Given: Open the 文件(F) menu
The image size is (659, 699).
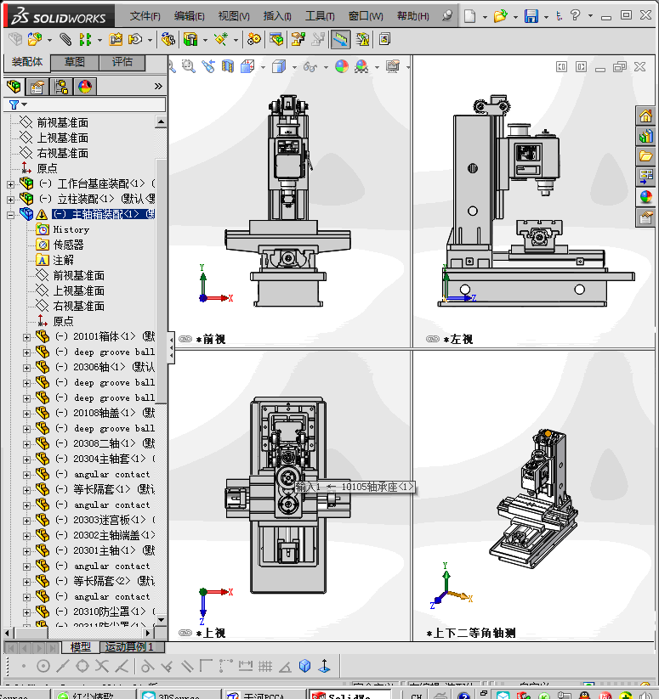Looking at the screenshot, I should coord(145,16).
